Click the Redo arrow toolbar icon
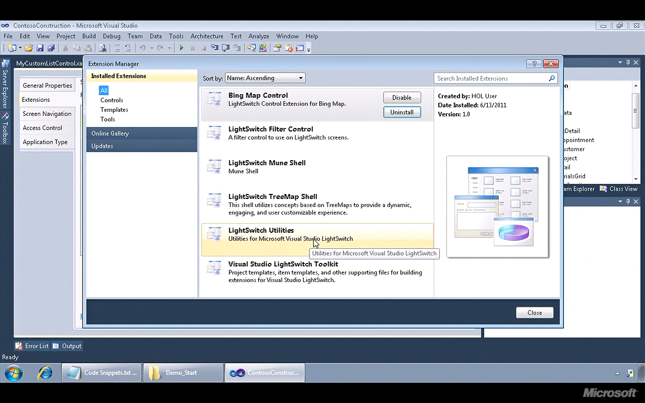This screenshot has height=403, width=645. click(x=160, y=48)
